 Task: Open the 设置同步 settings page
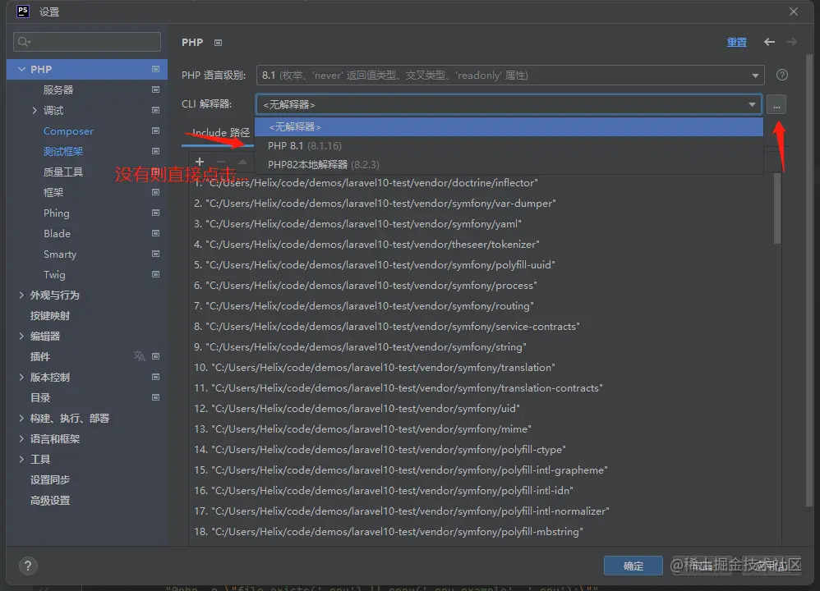49,479
